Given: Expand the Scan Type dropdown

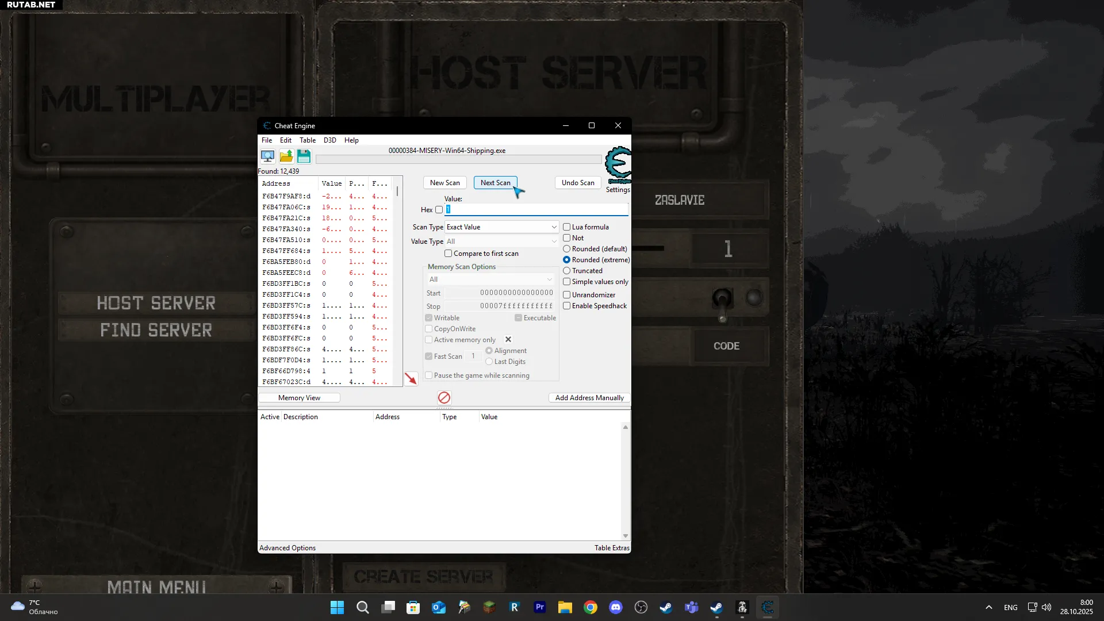Looking at the screenshot, I should [x=501, y=227].
